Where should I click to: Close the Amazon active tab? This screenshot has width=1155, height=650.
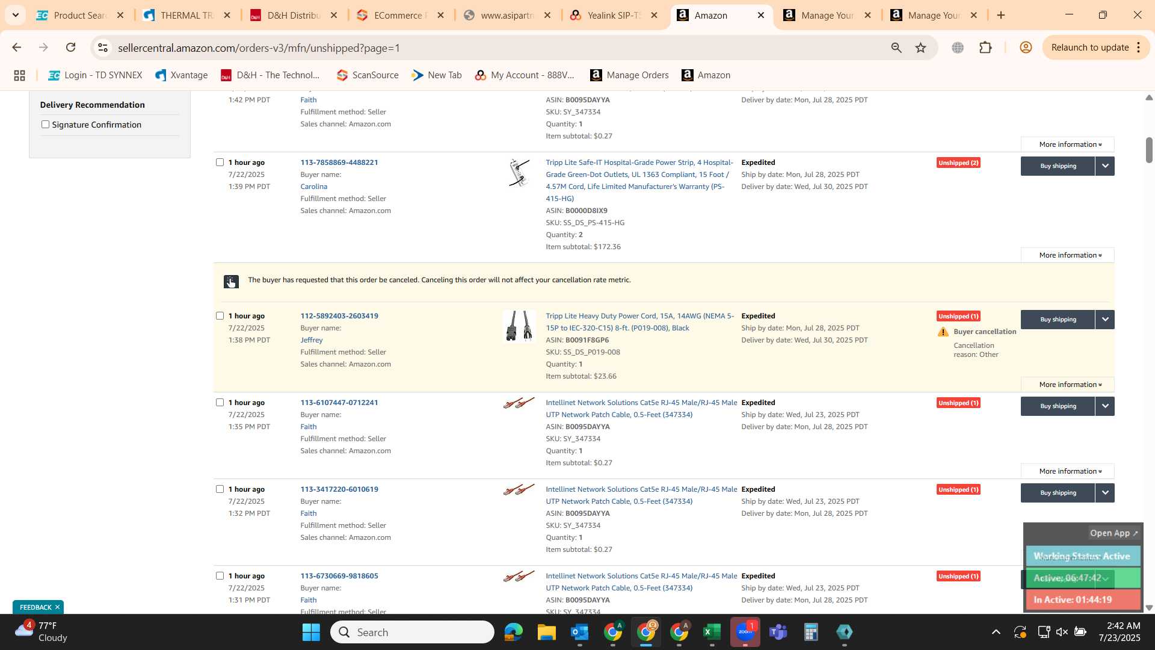[x=761, y=15]
